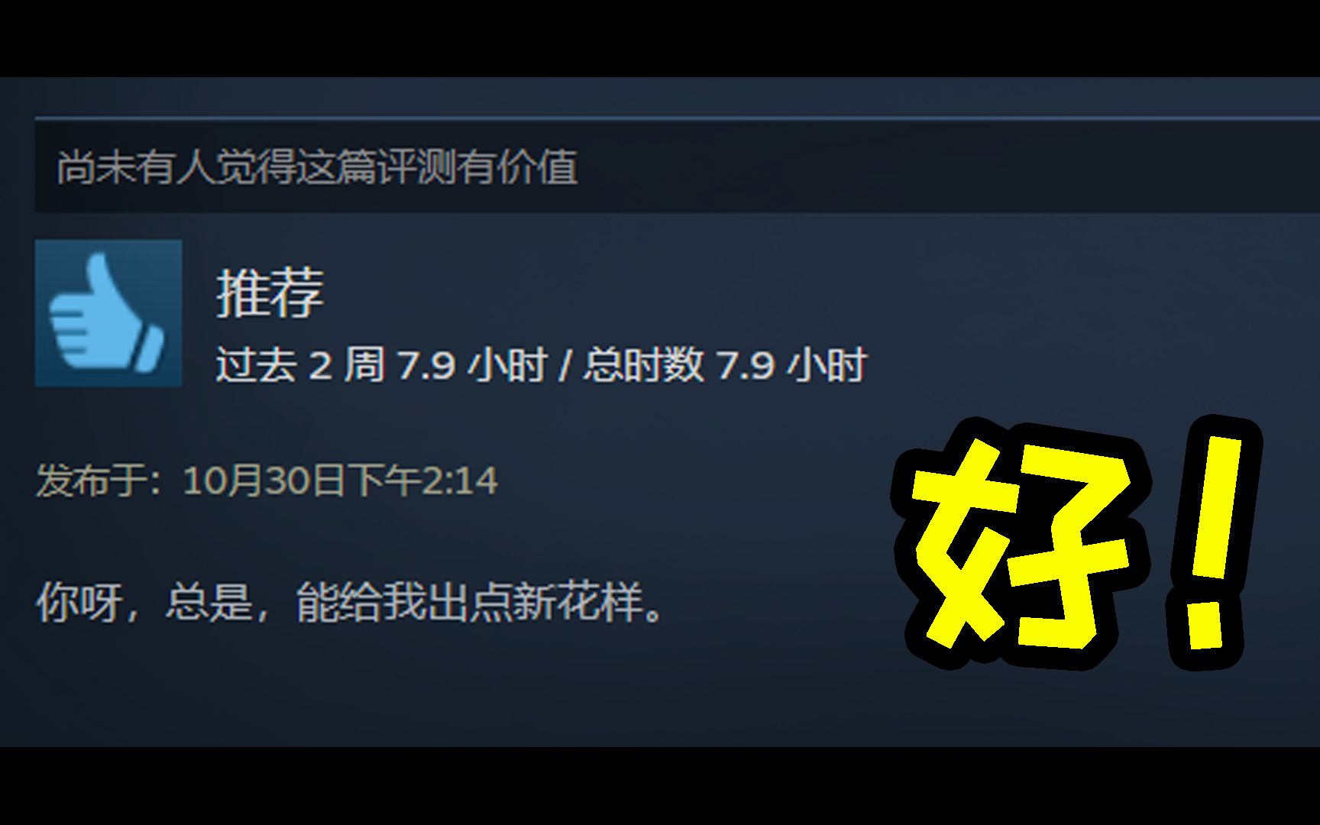Viewport: 1320px width, 825px height.
Task: Select the 推荐 recommendation heading
Action: coord(270,293)
